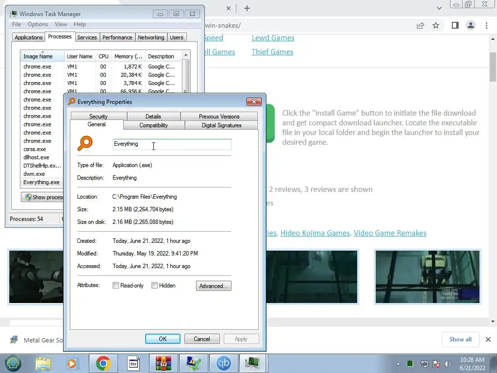Click Show all downloads button

click(x=460, y=339)
